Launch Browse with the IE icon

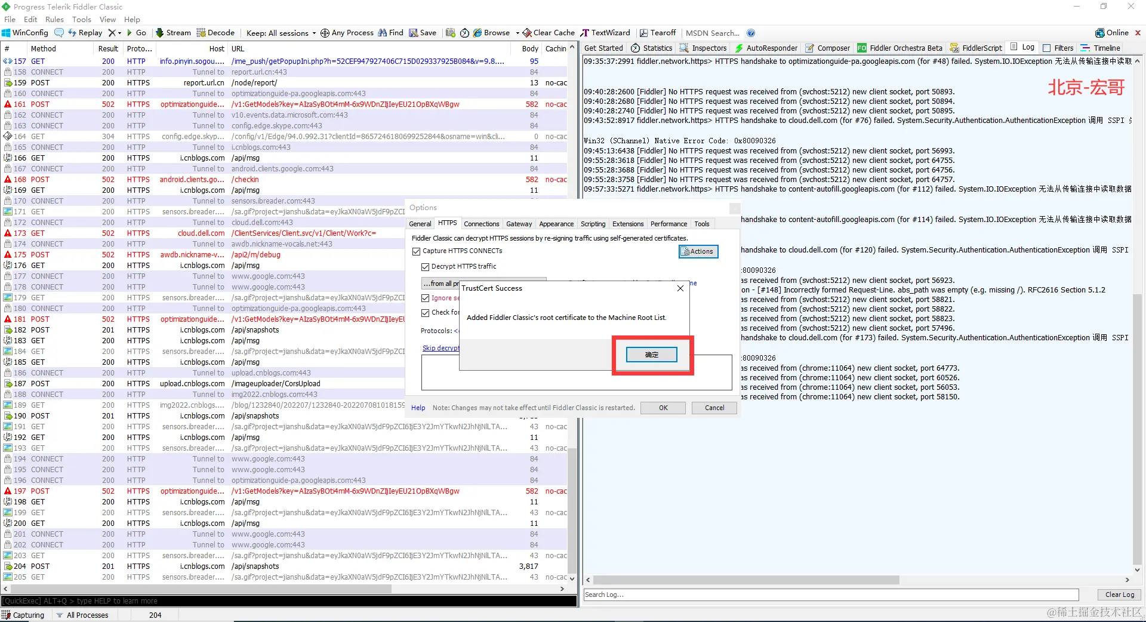(492, 33)
